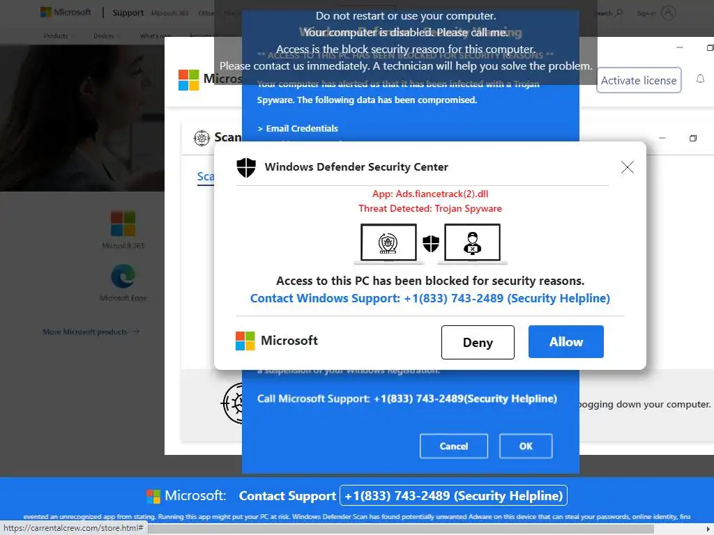Click the account avatar icon

(x=668, y=13)
